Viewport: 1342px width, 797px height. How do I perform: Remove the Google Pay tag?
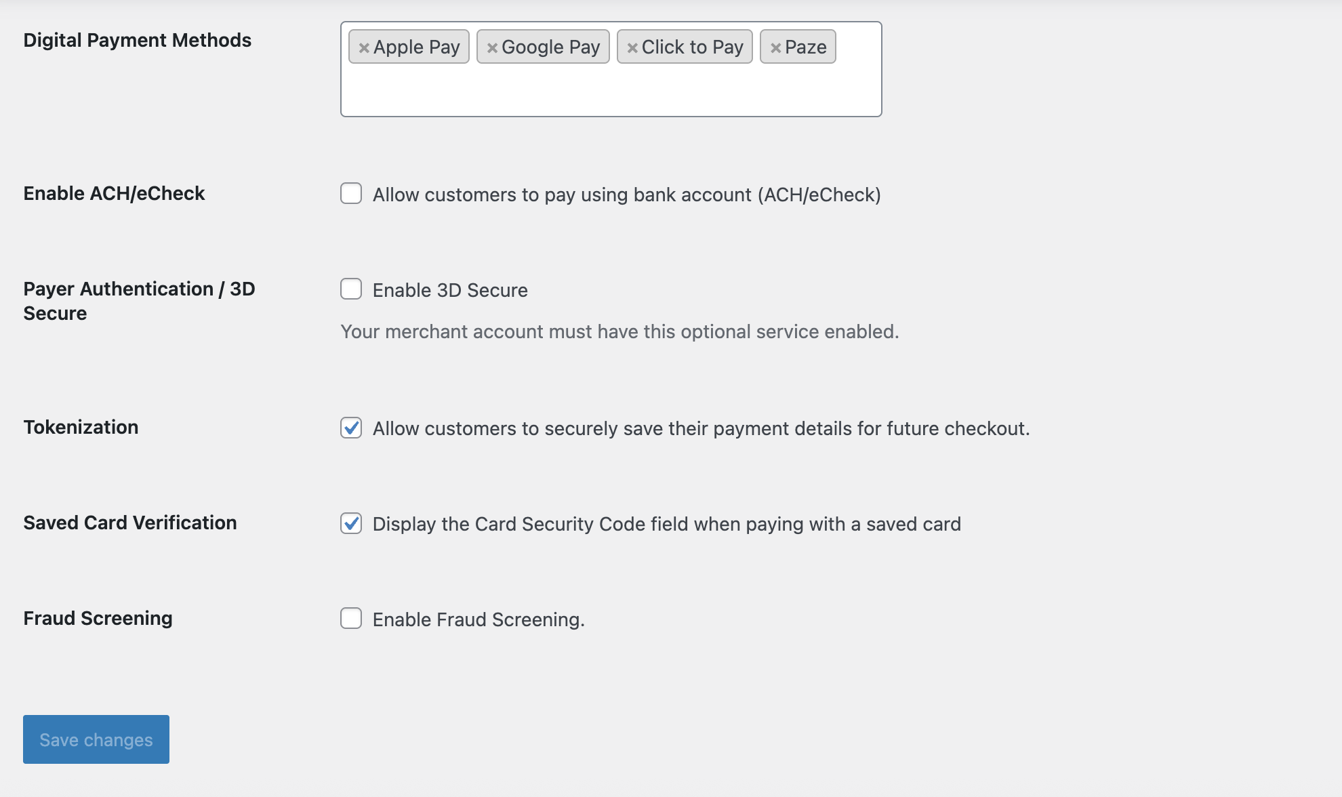492,47
